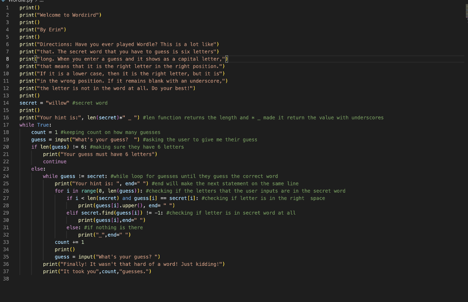The image size is (468, 302).
Task: Click the Python file icon in the breadcrumb
Action: (x=4, y=1)
